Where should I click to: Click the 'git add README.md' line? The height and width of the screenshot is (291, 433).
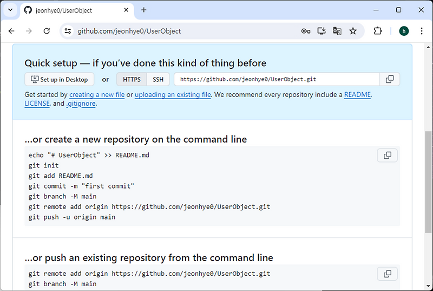61,176
